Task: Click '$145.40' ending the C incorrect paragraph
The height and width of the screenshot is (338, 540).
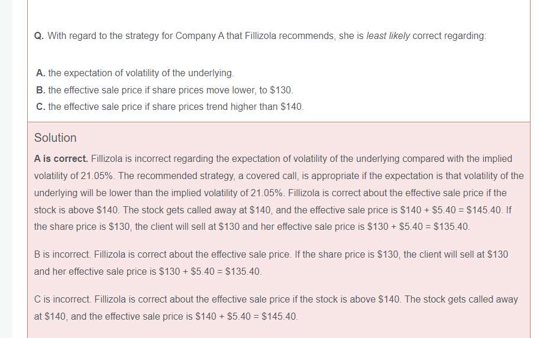Action: pyautogui.click(x=280, y=317)
